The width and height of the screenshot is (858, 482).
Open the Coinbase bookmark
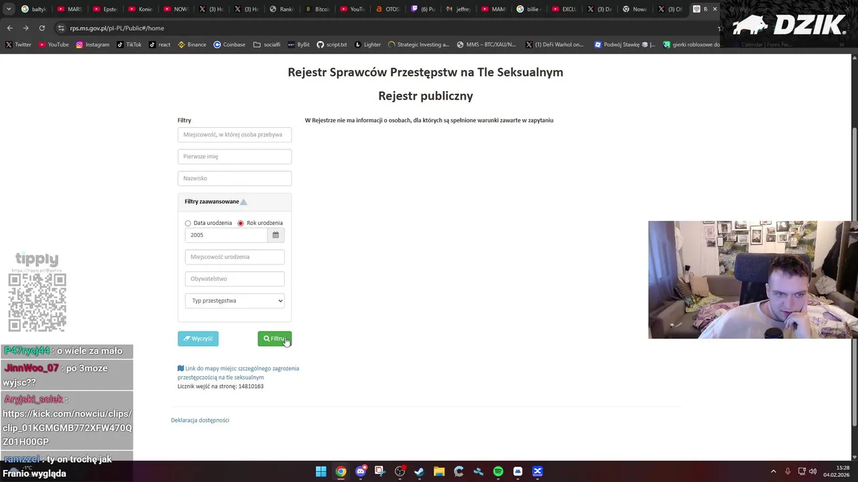(229, 45)
